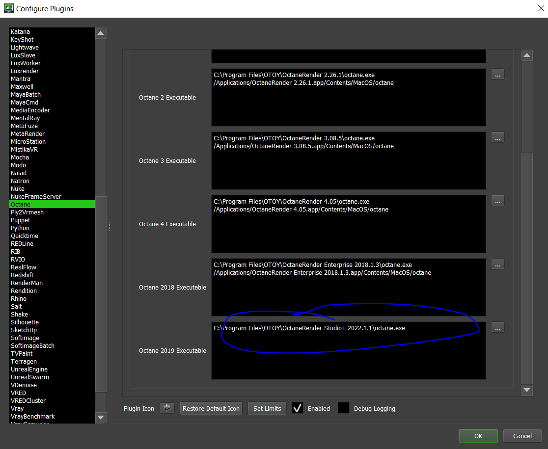
Task: Click inside Octane 3 Executable text field
Action: click(x=349, y=160)
